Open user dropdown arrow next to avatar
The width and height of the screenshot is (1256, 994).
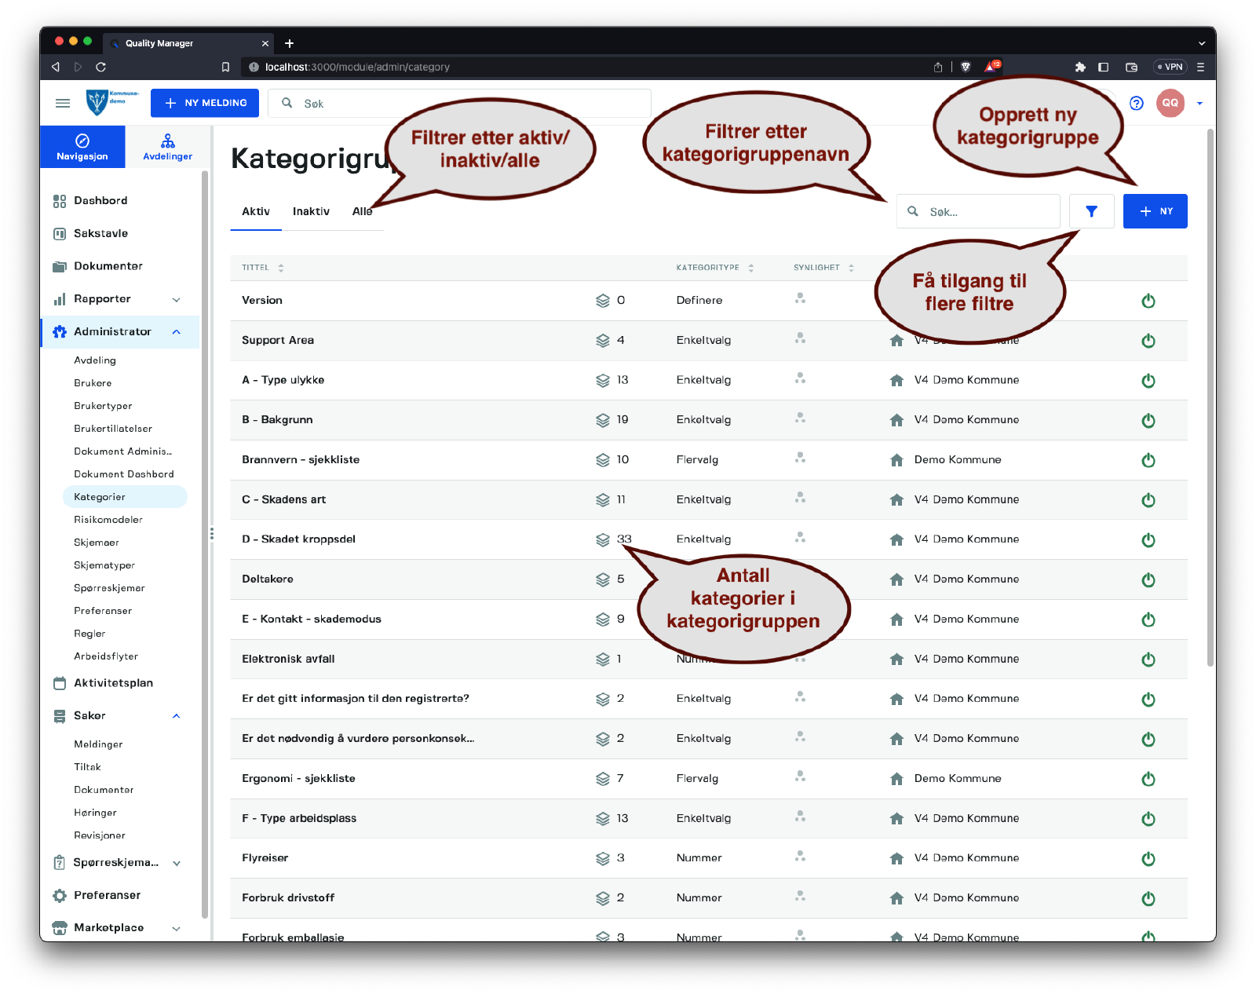coord(1199,103)
